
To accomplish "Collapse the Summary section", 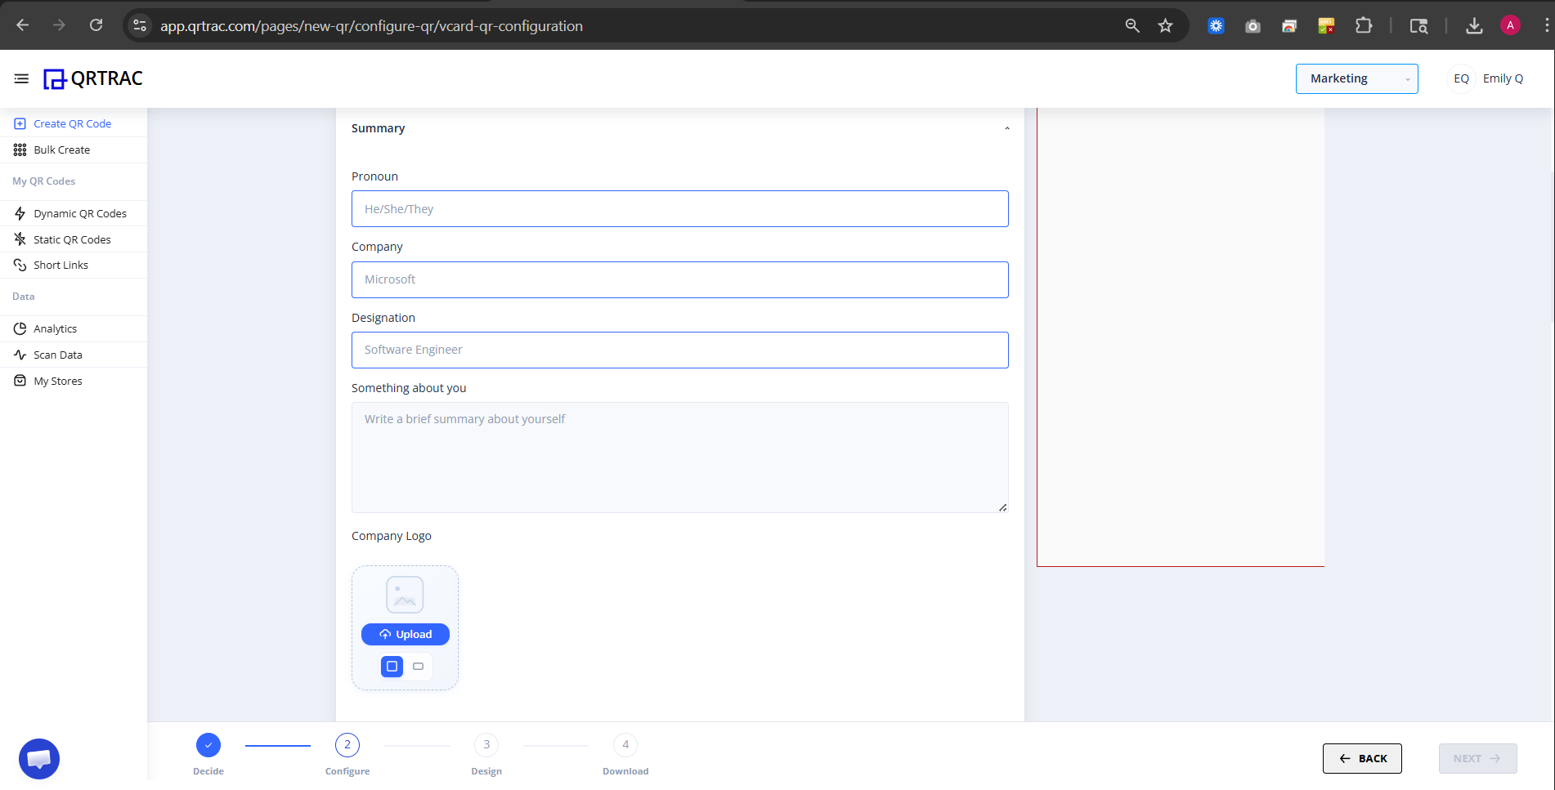I will (x=1006, y=128).
